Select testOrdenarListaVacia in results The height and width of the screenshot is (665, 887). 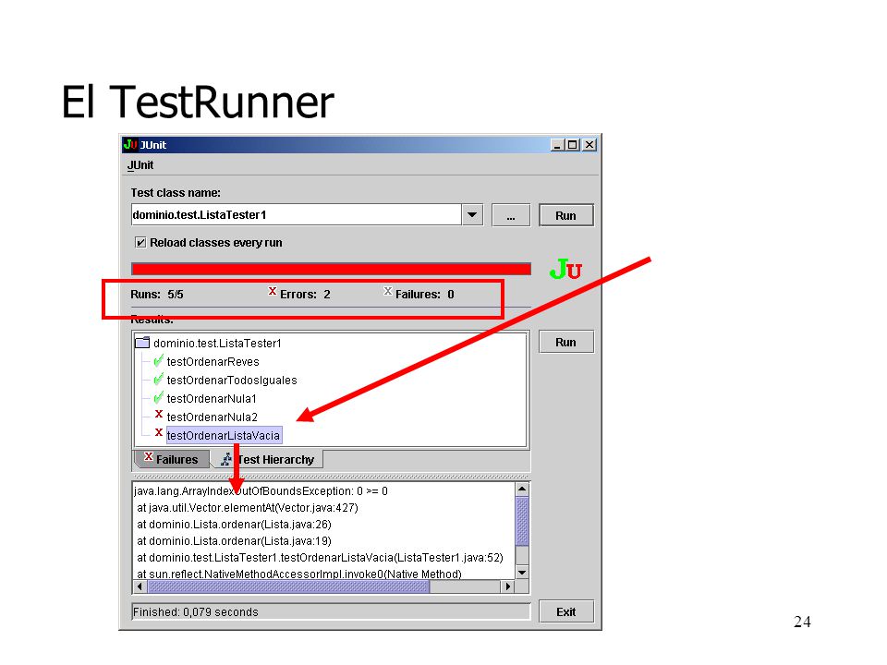[224, 435]
